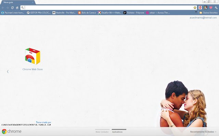The height and width of the screenshot is (136, 219).
Task: Open the orkut - Across The... bookmark
Action: (158, 13)
